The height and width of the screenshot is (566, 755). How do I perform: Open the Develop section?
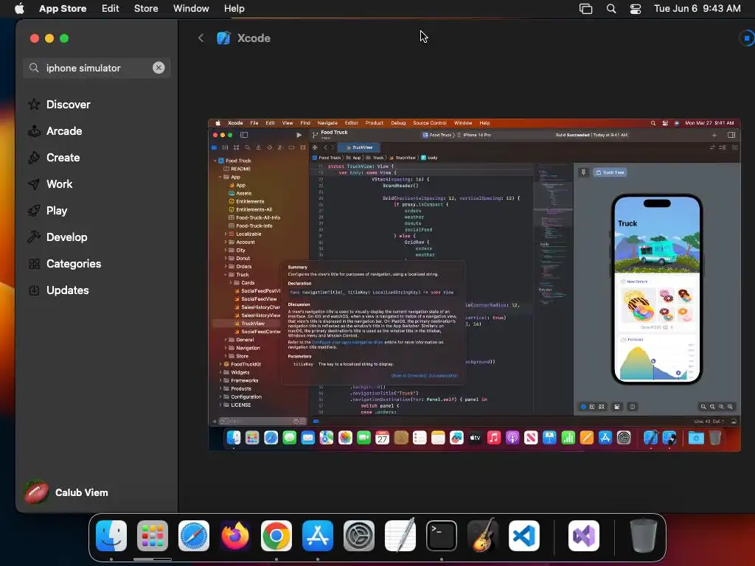tap(66, 237)
